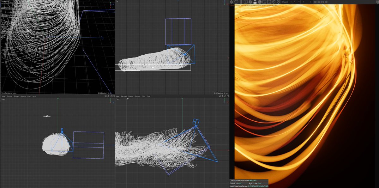Image resolution: width=379 pixels, height=188 pixels.
Task: Select the pick focus icon
Action: pos(274,2)
